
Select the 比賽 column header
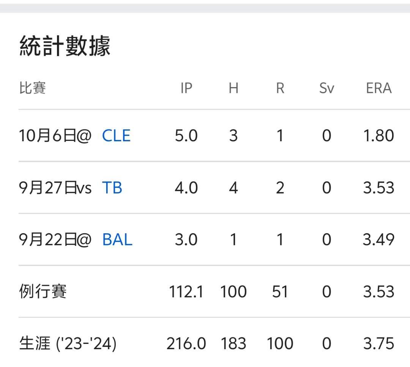click(33, 88)
